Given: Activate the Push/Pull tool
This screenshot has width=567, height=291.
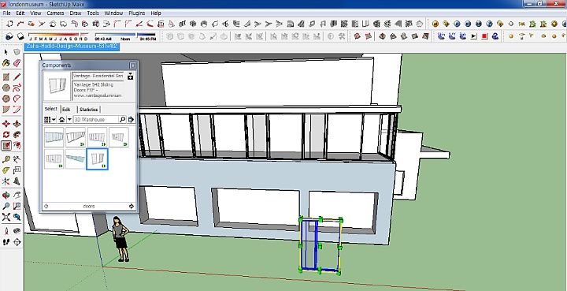Looking at the screenshot, I should coord(17,124).
